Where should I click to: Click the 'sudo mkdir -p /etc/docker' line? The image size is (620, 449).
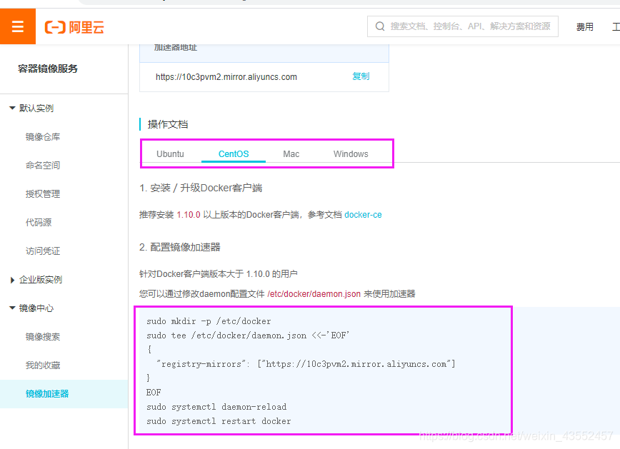click(x=209, y=321)
